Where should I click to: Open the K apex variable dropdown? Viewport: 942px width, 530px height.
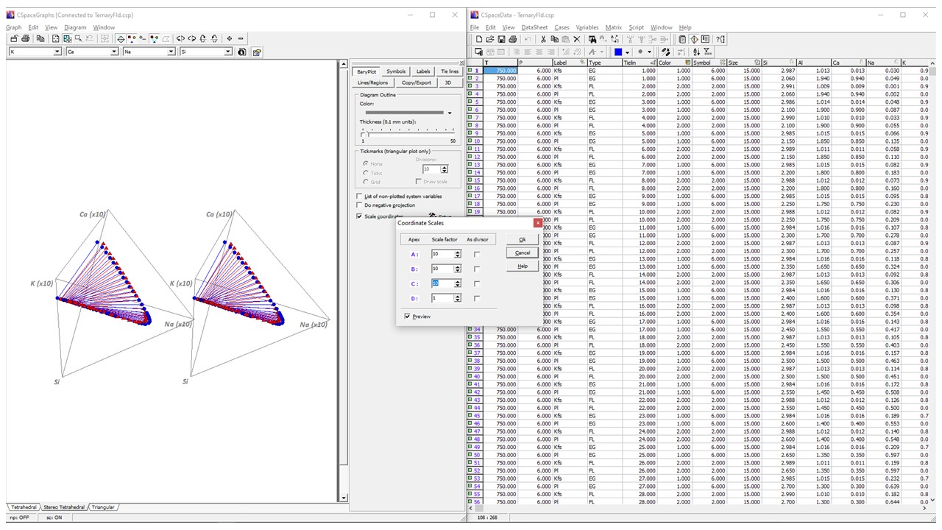tap(57, 52)
